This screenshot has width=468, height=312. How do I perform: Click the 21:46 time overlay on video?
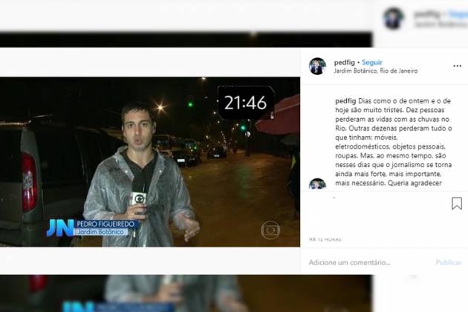coord(246,103)
